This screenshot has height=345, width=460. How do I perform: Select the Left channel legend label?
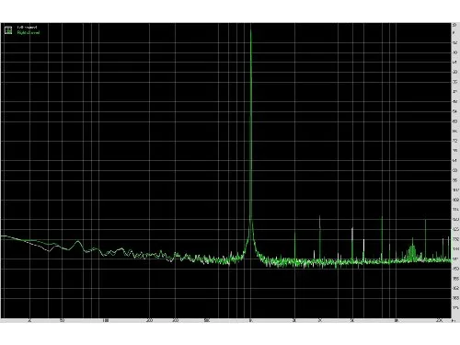pyautogui.click(x=27, y=28)
